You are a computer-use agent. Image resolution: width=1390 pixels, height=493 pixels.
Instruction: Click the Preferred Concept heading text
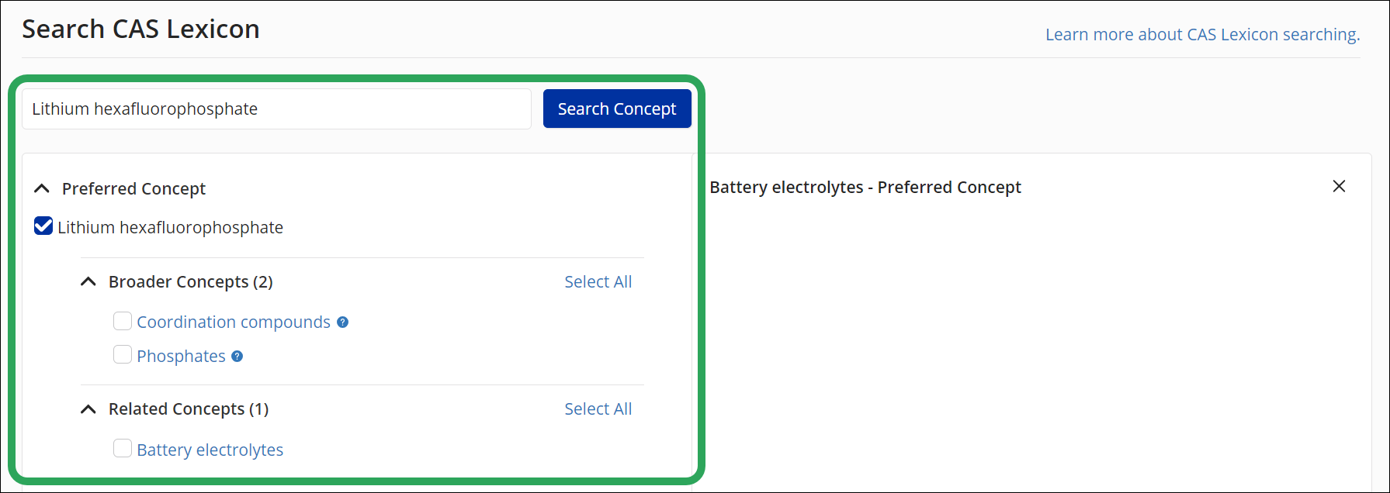(133, 188)
